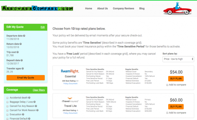197x120 pixels.
Task: Click trip cost value $1,788
Action: pyautogui.click(x=10, y=55)
